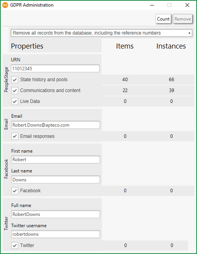Click Communications instances value 39
197x254 pixels.
pos(172,90)
